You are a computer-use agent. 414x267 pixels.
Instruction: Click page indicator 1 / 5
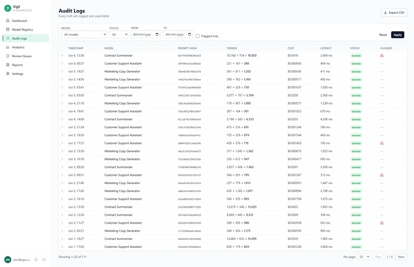point(389,257)
